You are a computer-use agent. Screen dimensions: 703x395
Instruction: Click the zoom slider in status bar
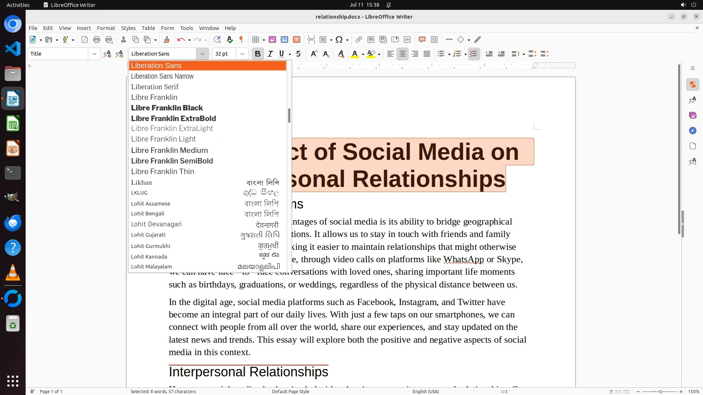click(660, 392)
